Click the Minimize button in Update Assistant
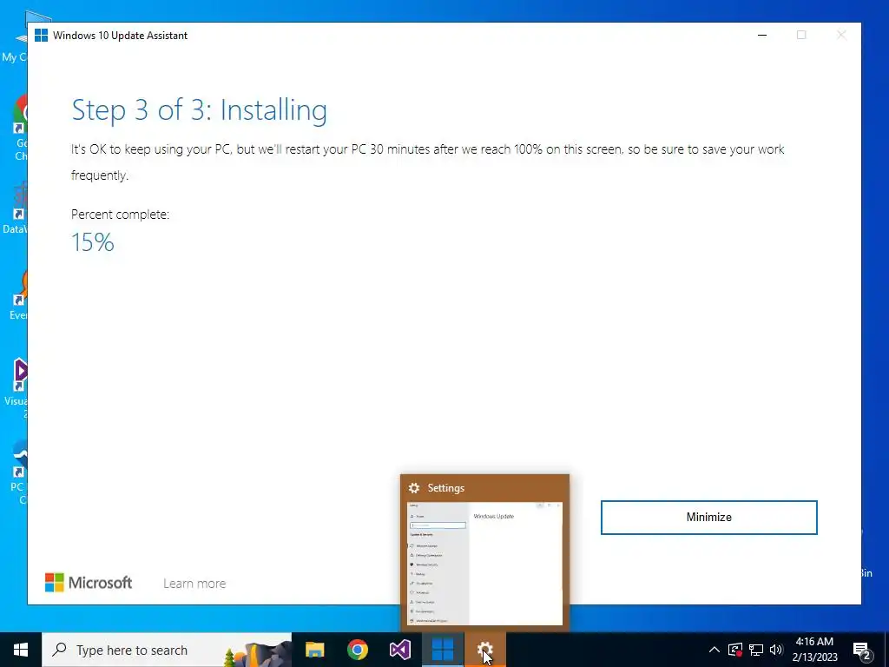This screenshot has height=667, width=889. coord(708,518)
